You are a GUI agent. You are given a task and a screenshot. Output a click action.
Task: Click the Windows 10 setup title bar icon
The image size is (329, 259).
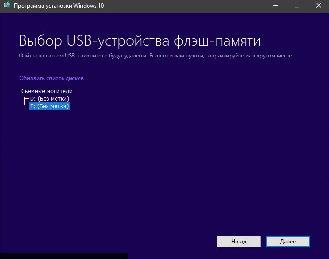click(7, 5)
